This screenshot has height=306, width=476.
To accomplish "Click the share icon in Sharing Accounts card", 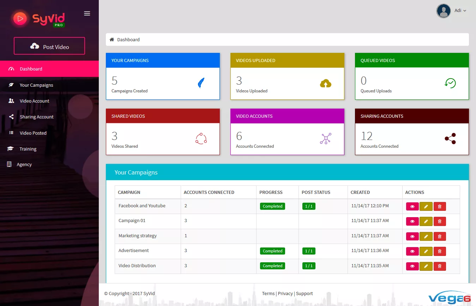I will 450,139.
